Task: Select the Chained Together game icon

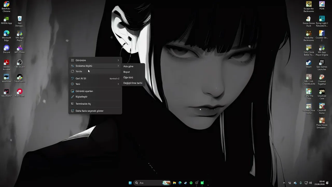Action: pyautogui.click(x=322, y=79)
